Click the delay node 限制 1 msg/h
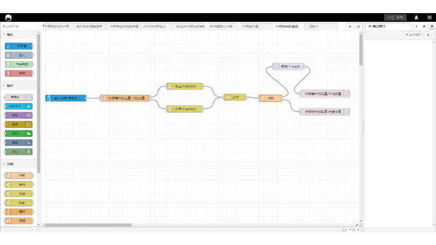 point(288,66)
